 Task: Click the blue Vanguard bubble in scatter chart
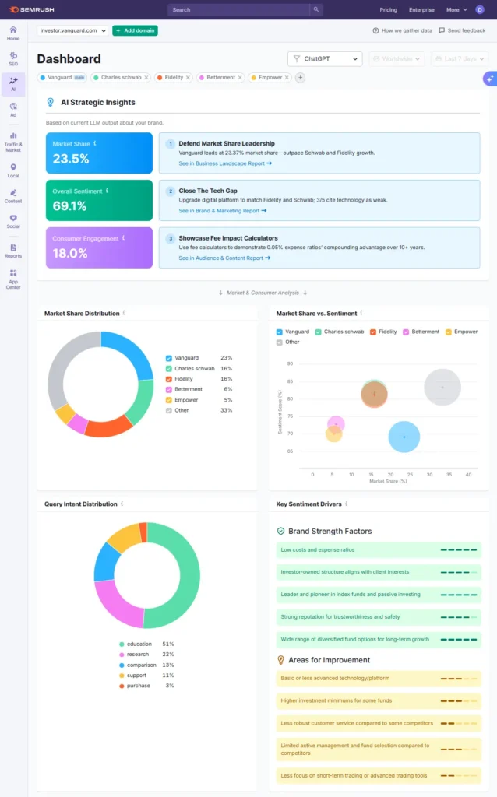pos(404,437)
